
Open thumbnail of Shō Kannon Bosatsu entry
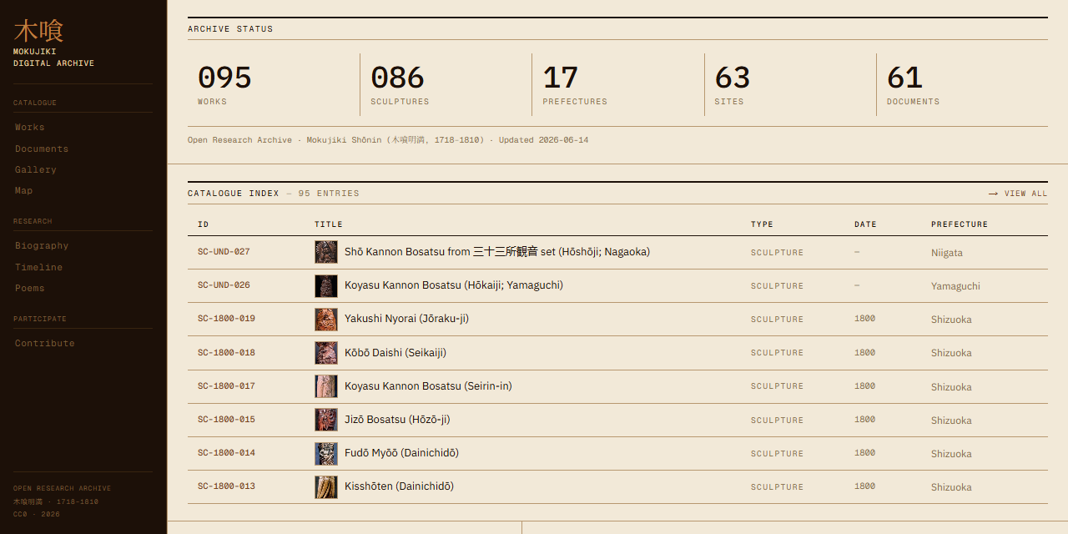tap(326, 252)
